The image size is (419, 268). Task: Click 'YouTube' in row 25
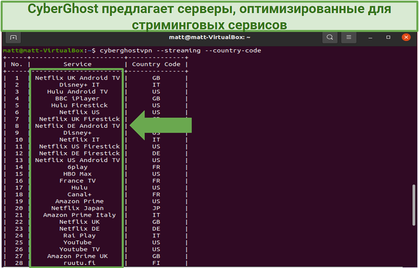click(77, 243)
